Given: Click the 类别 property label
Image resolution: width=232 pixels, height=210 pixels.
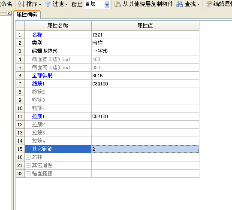Looking at the screenshot, I should click(37, 43).
